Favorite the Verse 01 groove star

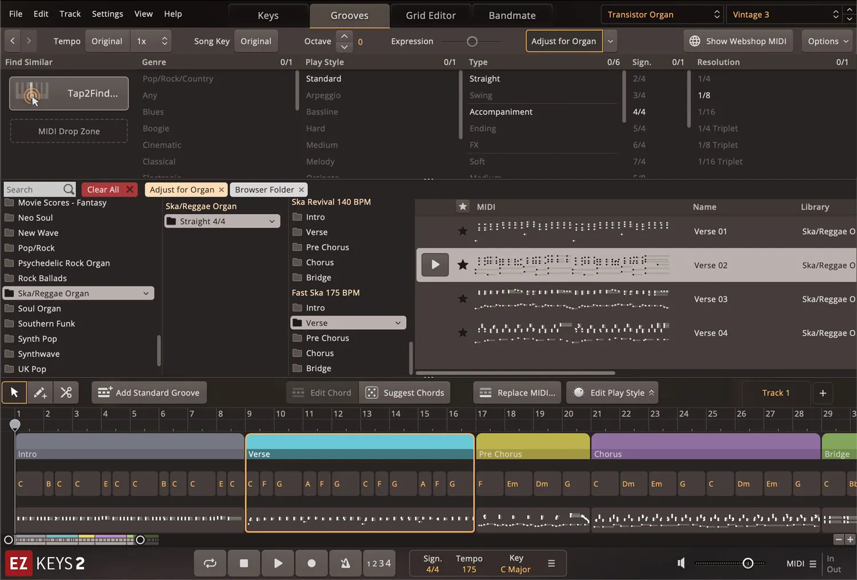(x=463, y=231)
